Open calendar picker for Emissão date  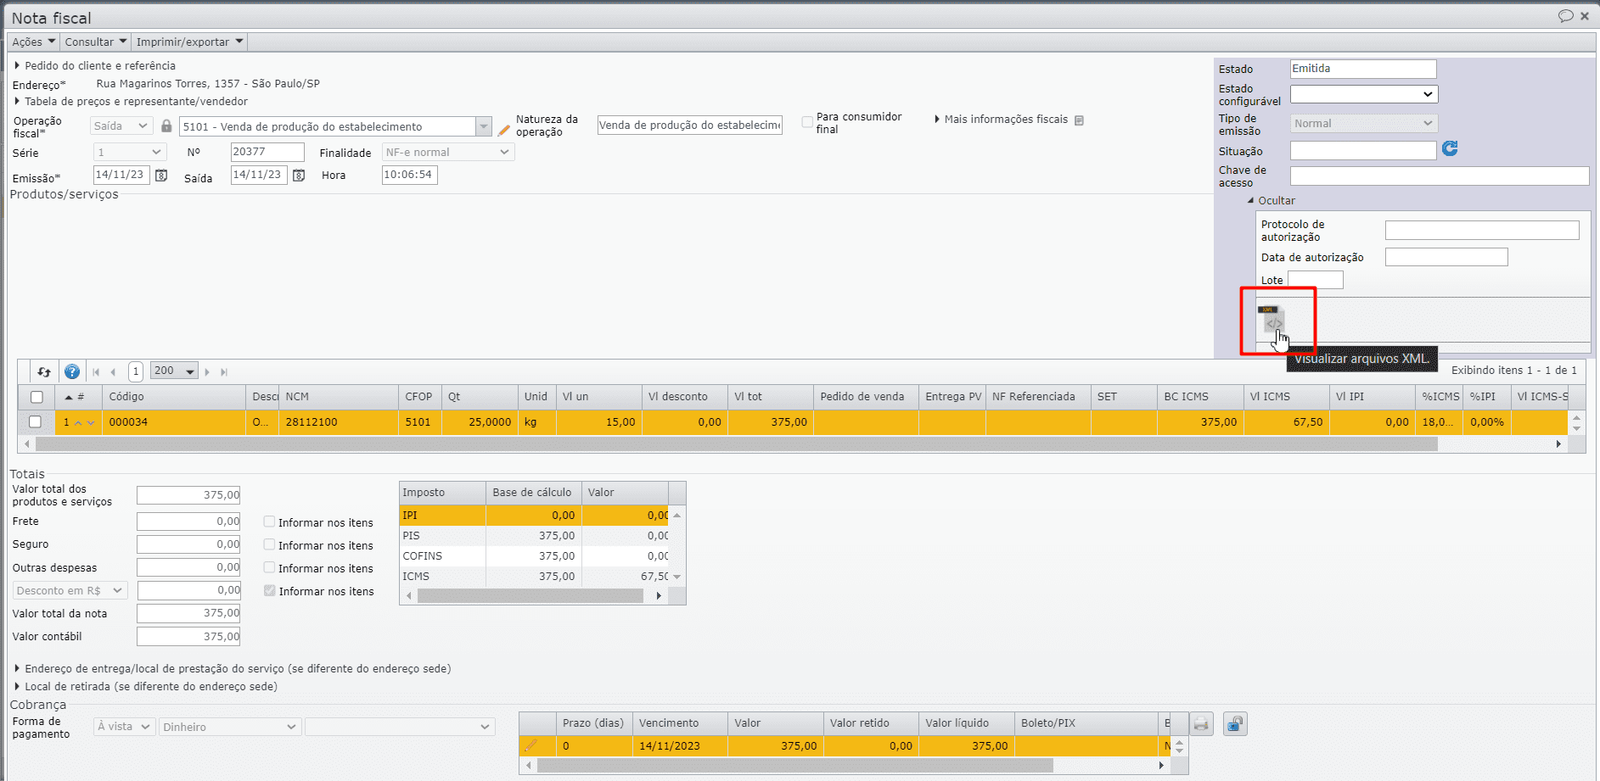coord(161,176)
